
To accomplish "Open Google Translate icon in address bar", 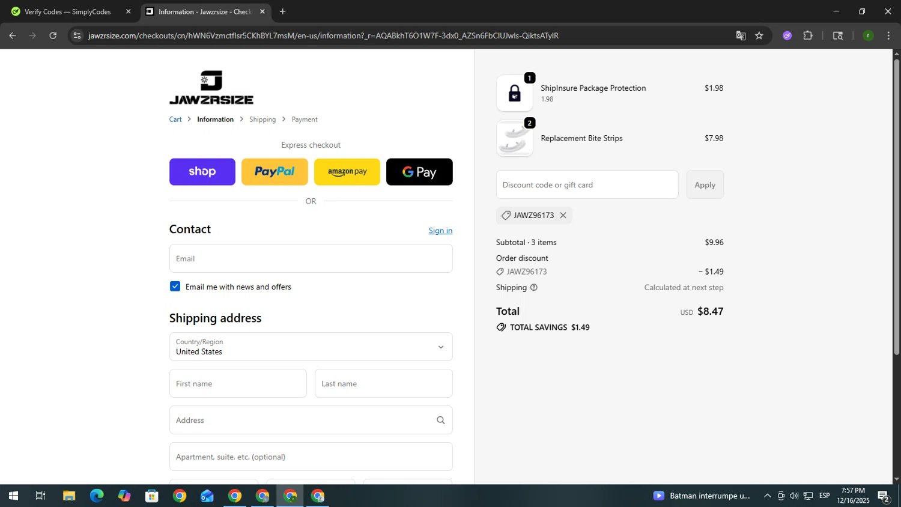I will tap(741, 35).
